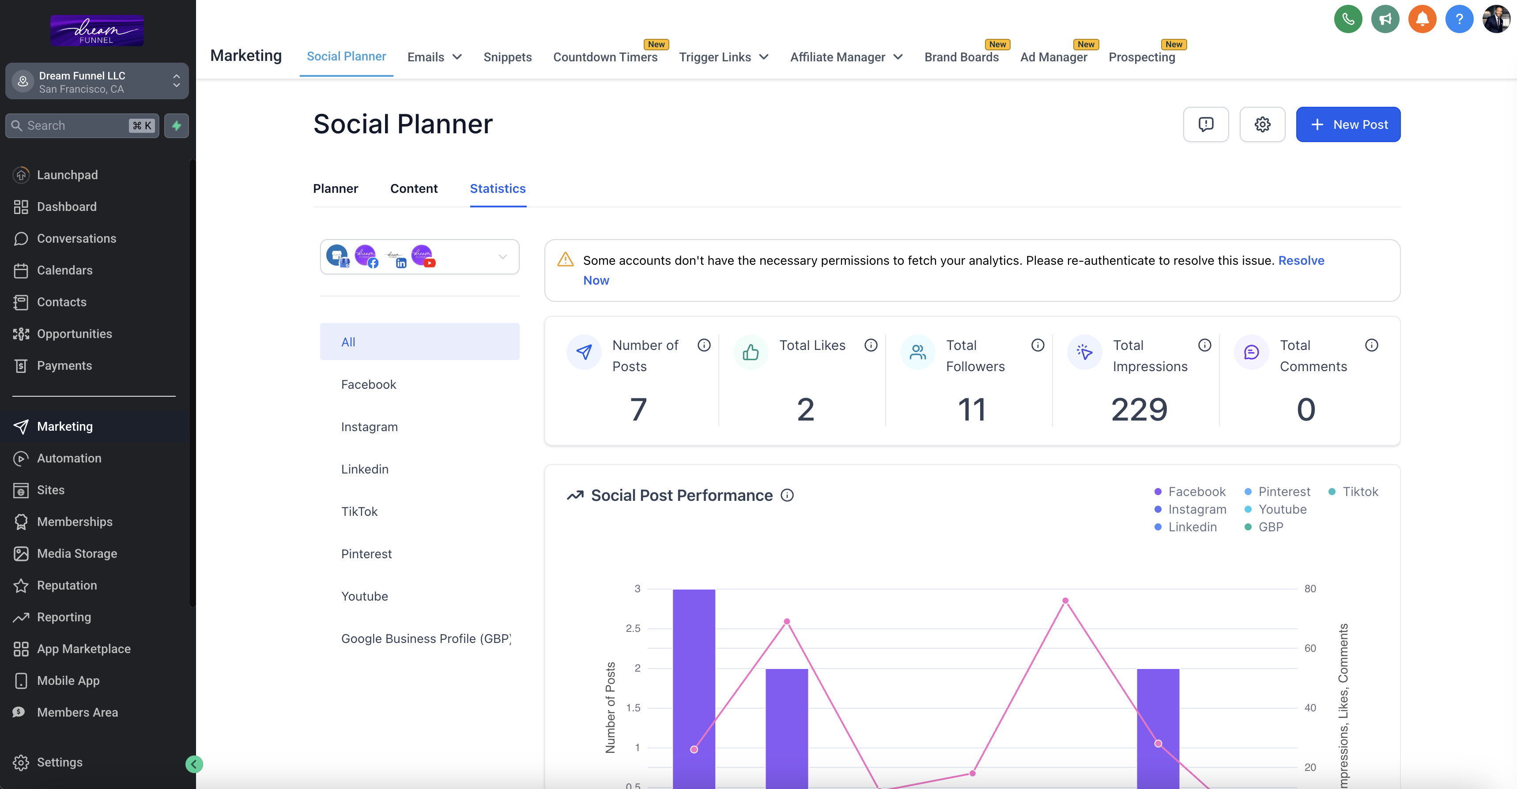Filter statistics by Facebook
1517x789 pixels.
(369, 384)
